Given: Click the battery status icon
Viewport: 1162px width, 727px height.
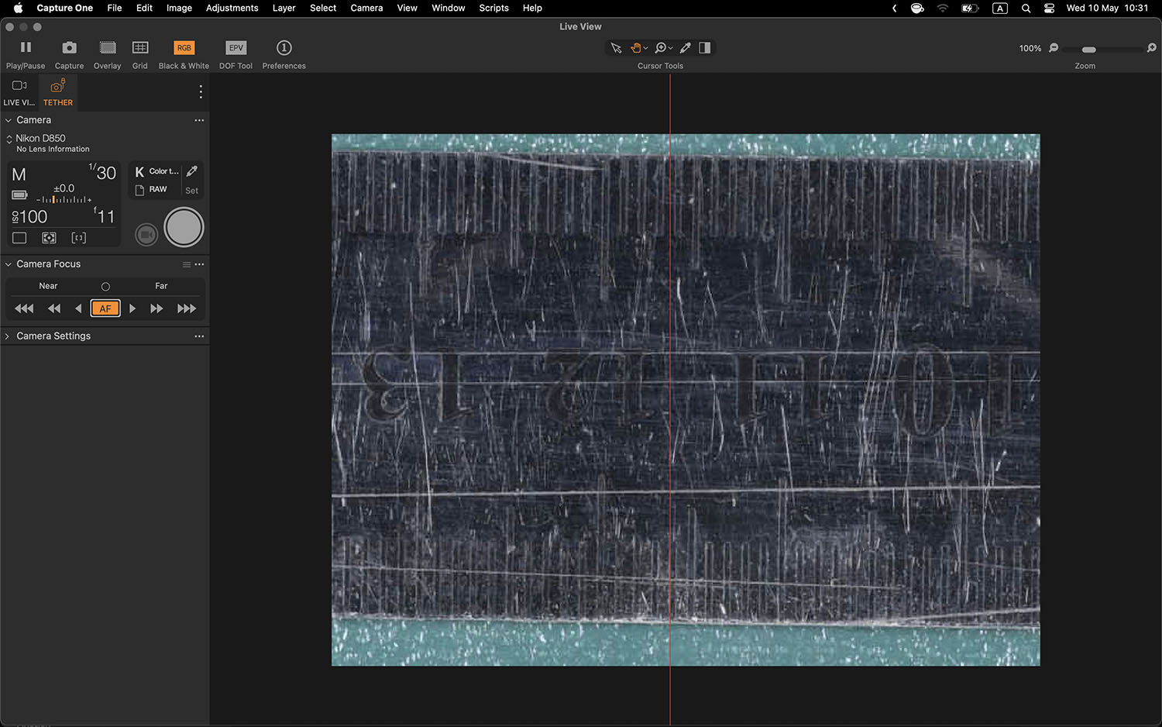Looking at the screenshot, I should click(20, 195).
